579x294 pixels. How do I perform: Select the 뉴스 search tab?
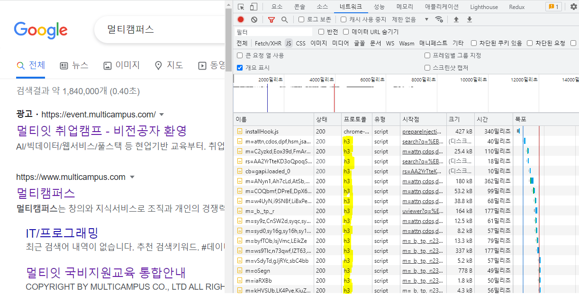74,65
